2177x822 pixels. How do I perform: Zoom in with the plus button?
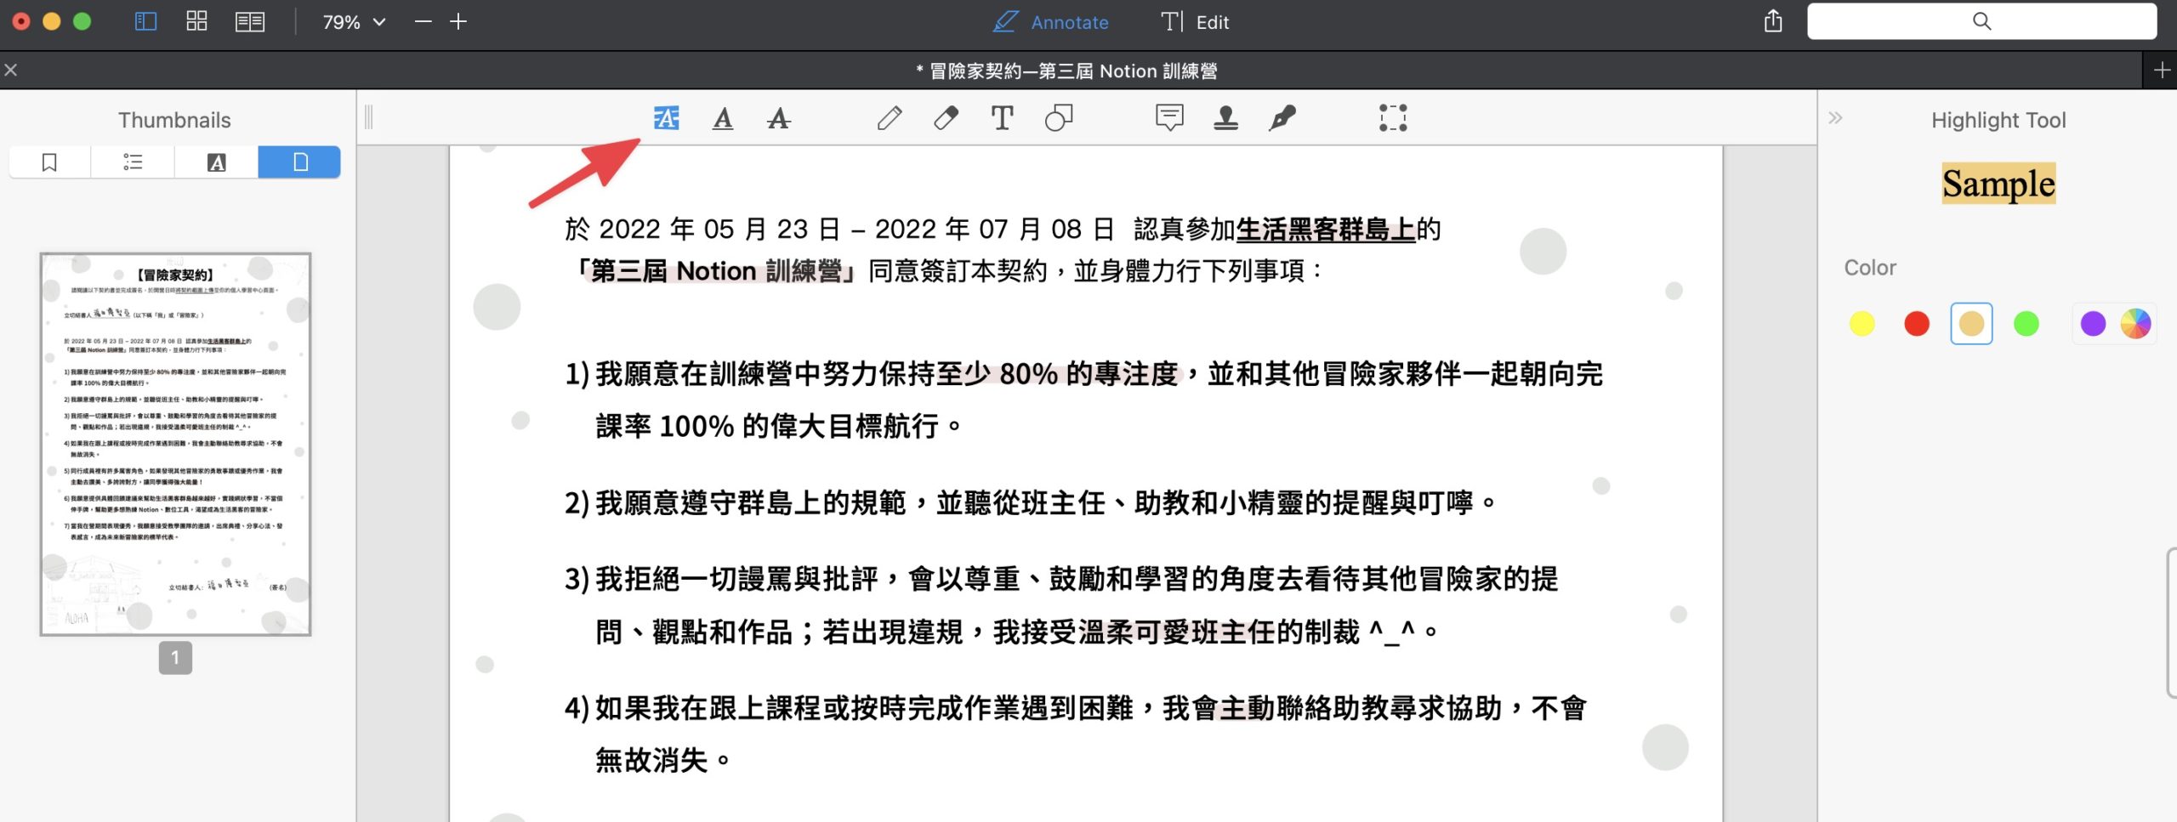click(x=458, y=21)
